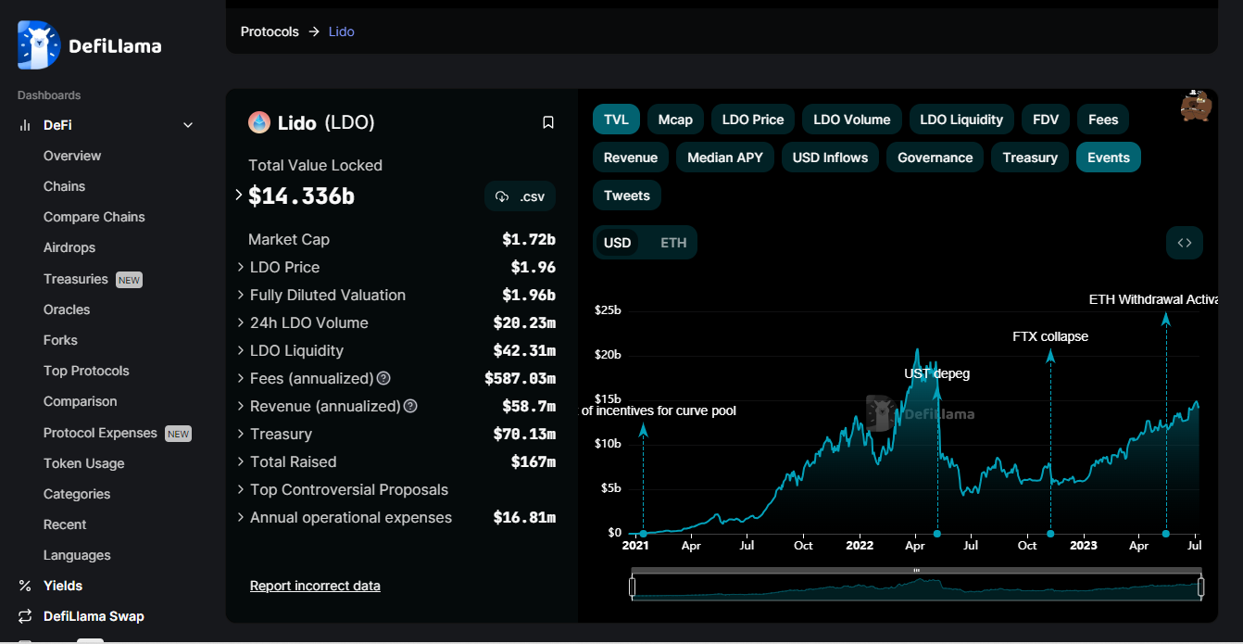This screenshot has height=644, width=1243.
Task: Expand the LDO Liquidity row
Action: click(x=241, y=350)
